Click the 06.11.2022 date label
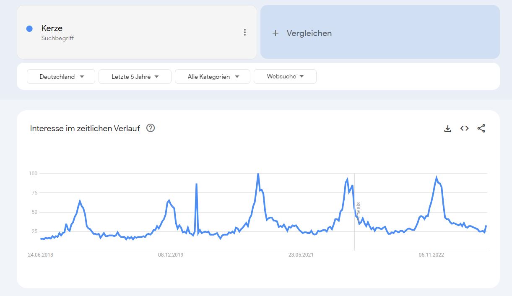The image size is (512, 296). point(431,254)
